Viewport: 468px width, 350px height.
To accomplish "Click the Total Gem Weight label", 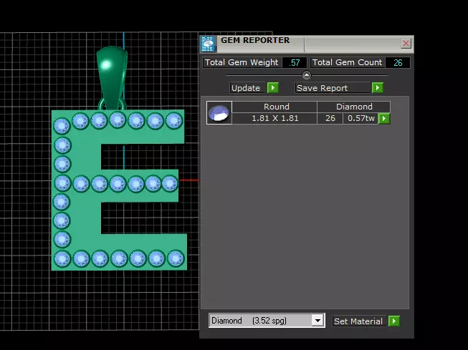I will click(x=242, y=62).
